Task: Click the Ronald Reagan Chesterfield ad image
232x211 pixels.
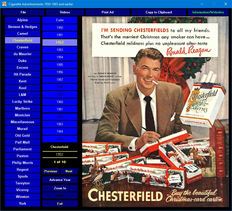Action: (x=155, y=112)
